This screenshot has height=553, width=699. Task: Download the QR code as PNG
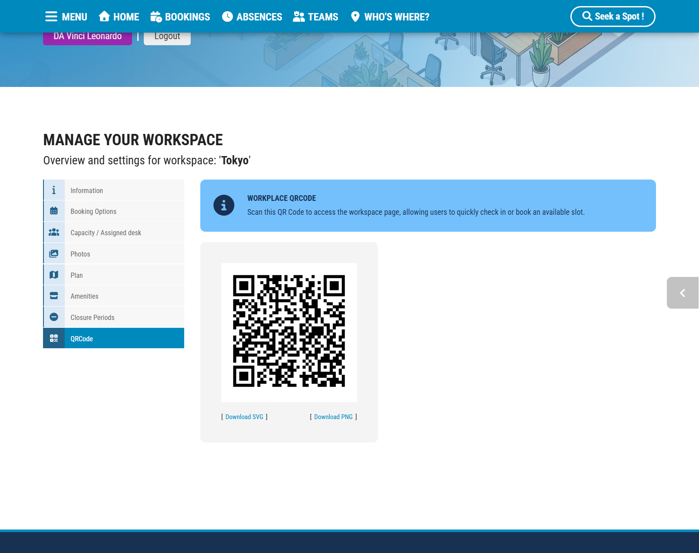point(333,417)
